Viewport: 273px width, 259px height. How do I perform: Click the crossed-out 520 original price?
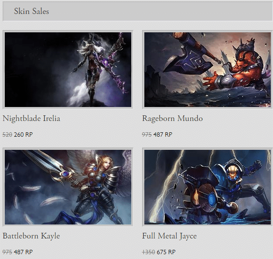pyautogui.click(x=7, y=135)
